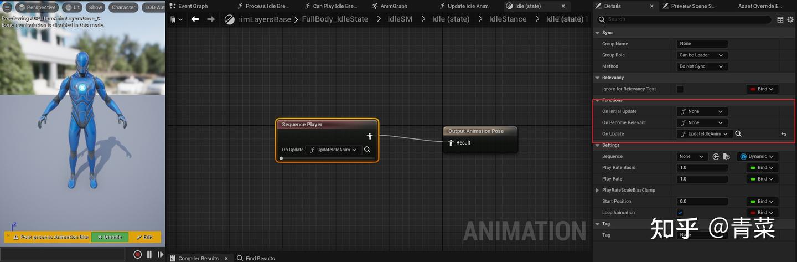
Task: Click the Sequence Player playback progress handle
Action: pos(281,158)
